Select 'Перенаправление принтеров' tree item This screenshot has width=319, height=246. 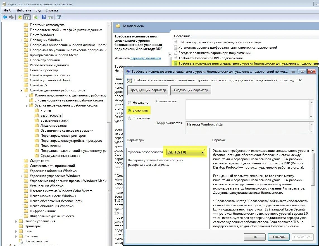pyautogui.click(x=63, y=136)
